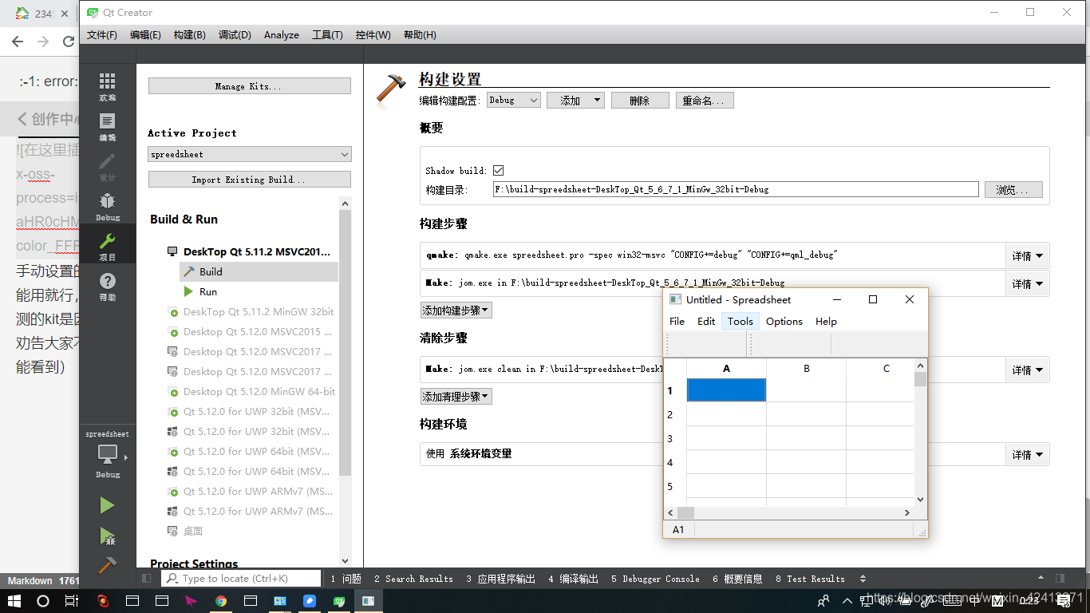This screenshot has width=1090, height=613.
Task: Open the 文件(F) menu
Action: pos(101,35)
